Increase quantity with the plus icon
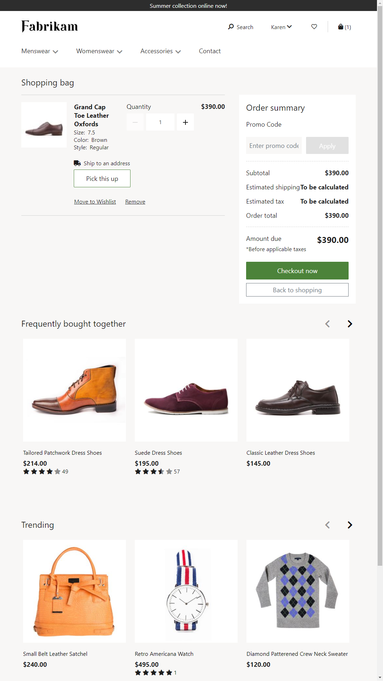 point(185,122)
